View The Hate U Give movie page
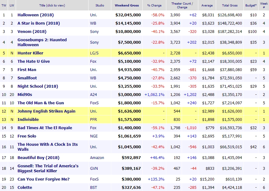 (34, 61)
